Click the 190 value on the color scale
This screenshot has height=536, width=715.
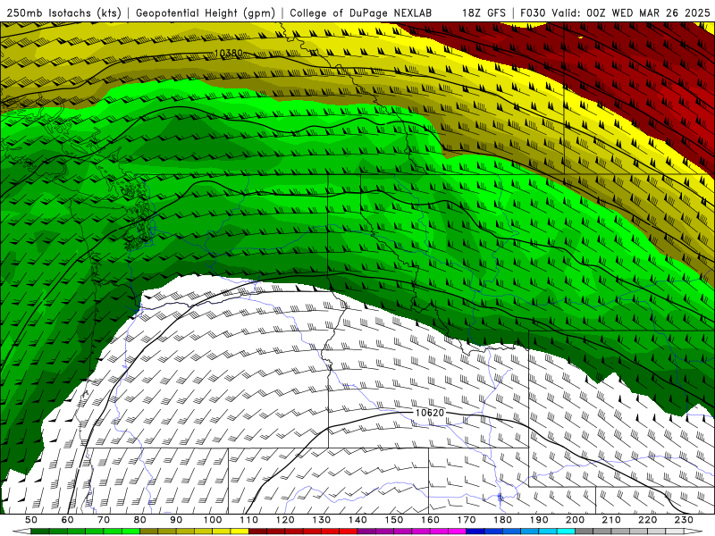(x=540, y=520)
